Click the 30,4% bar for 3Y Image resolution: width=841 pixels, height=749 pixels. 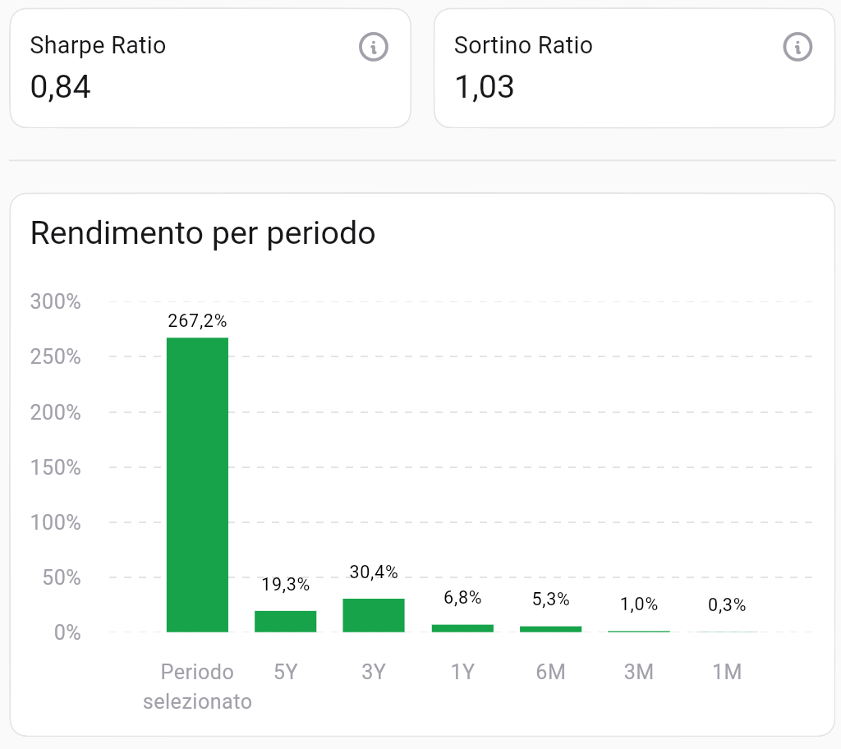374,614
